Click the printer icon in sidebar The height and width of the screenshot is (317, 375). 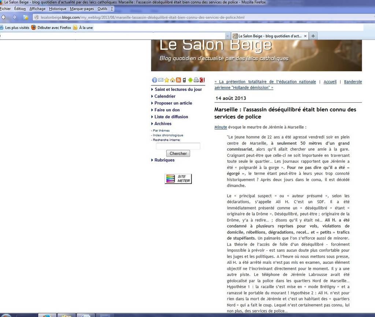196,80
